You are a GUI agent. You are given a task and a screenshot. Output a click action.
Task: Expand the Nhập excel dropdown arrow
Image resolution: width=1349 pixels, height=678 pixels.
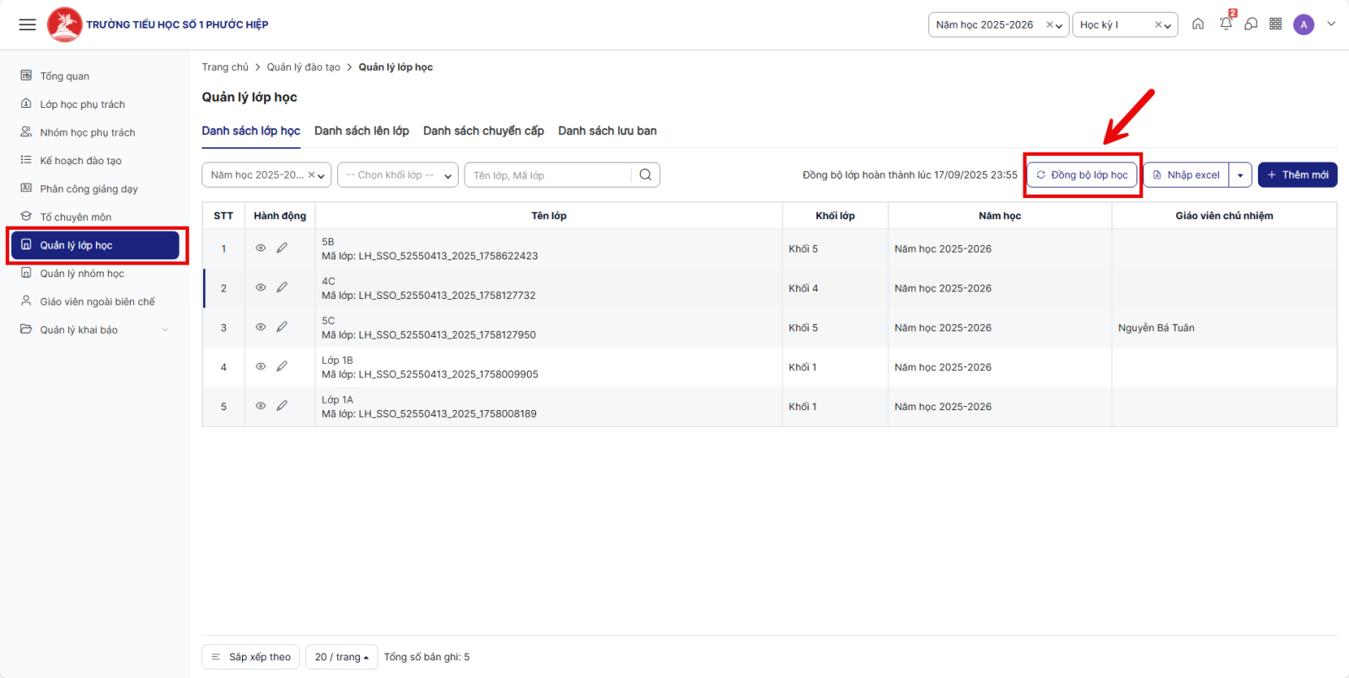(x=1240, y=175)
